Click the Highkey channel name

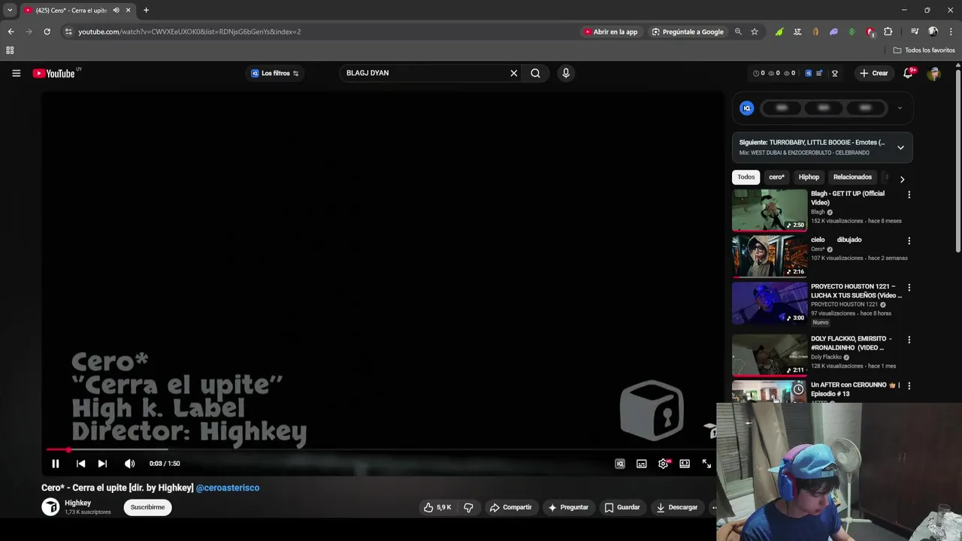point(77,503)
